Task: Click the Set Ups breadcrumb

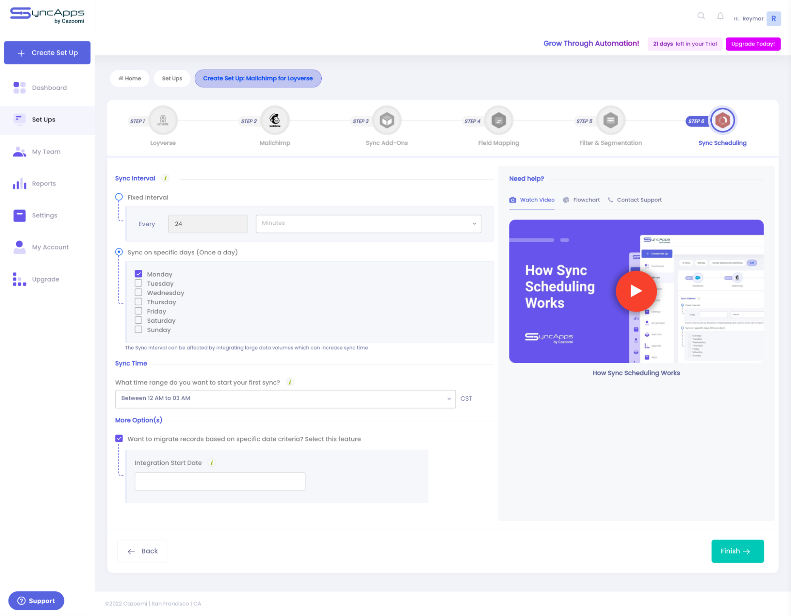Action: pos(172,78)
